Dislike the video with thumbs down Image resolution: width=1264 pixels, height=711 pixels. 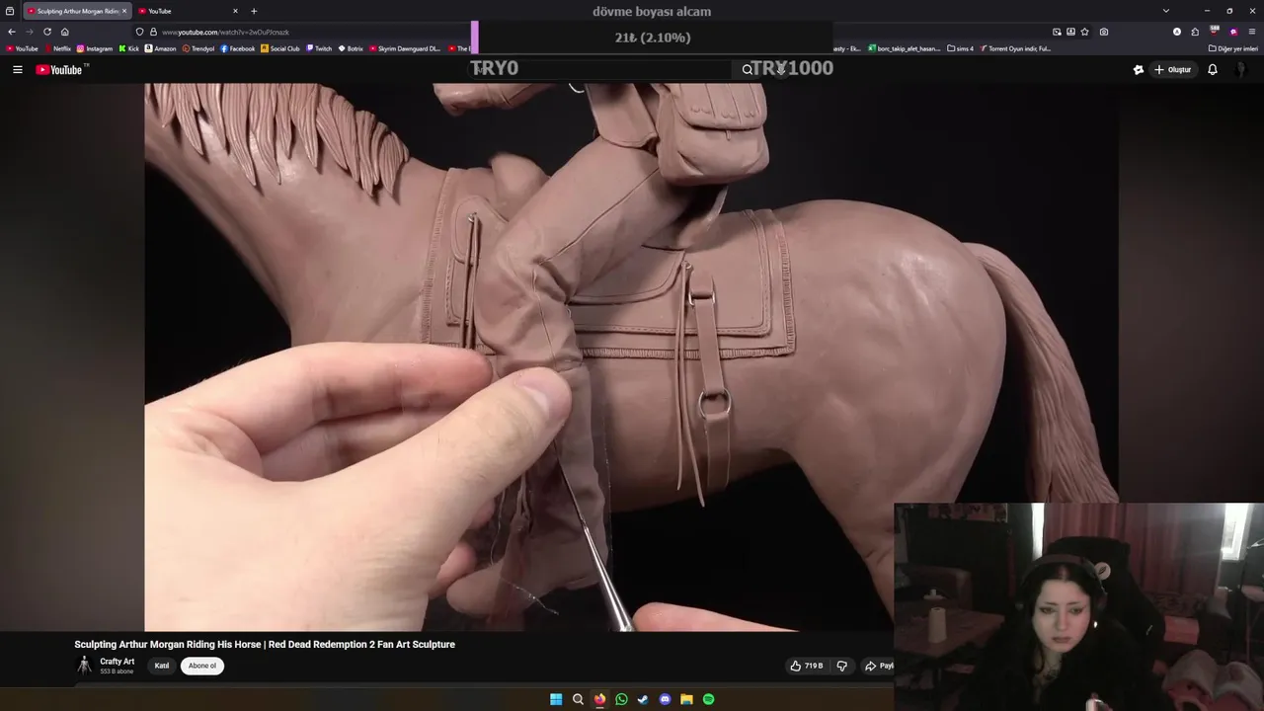tap(842, 666)
